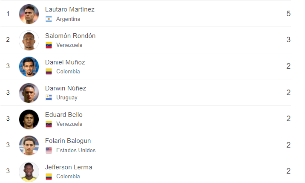The height and width of the screenshot is (183, 305).
Task: Click Lautaro Martínez's player photo
Action: point(29,14)
